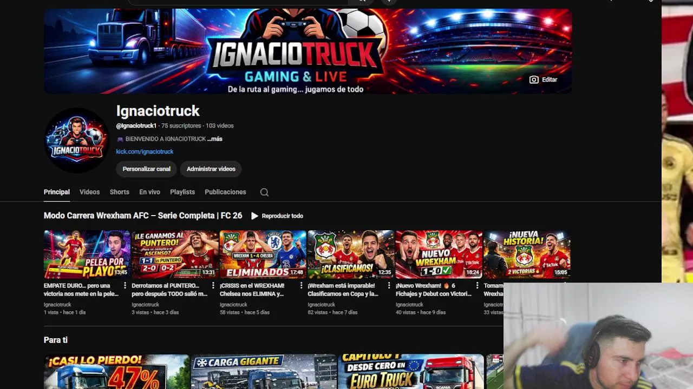Open the kick.com/ignaciotruck link
Image resolution: width=693 pixels, height=389 pixels.
(x=145, y=152)
